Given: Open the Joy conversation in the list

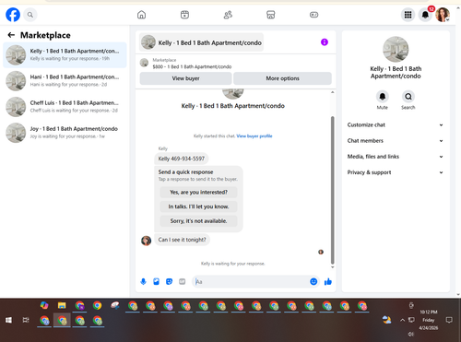Looking at the screenshot, I should pos(65,133).
